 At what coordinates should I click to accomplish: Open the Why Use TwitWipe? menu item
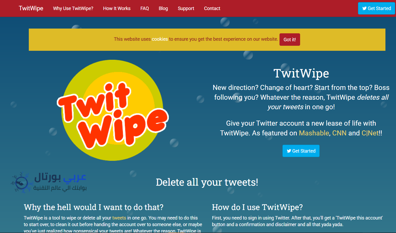[x=73, y=8]
